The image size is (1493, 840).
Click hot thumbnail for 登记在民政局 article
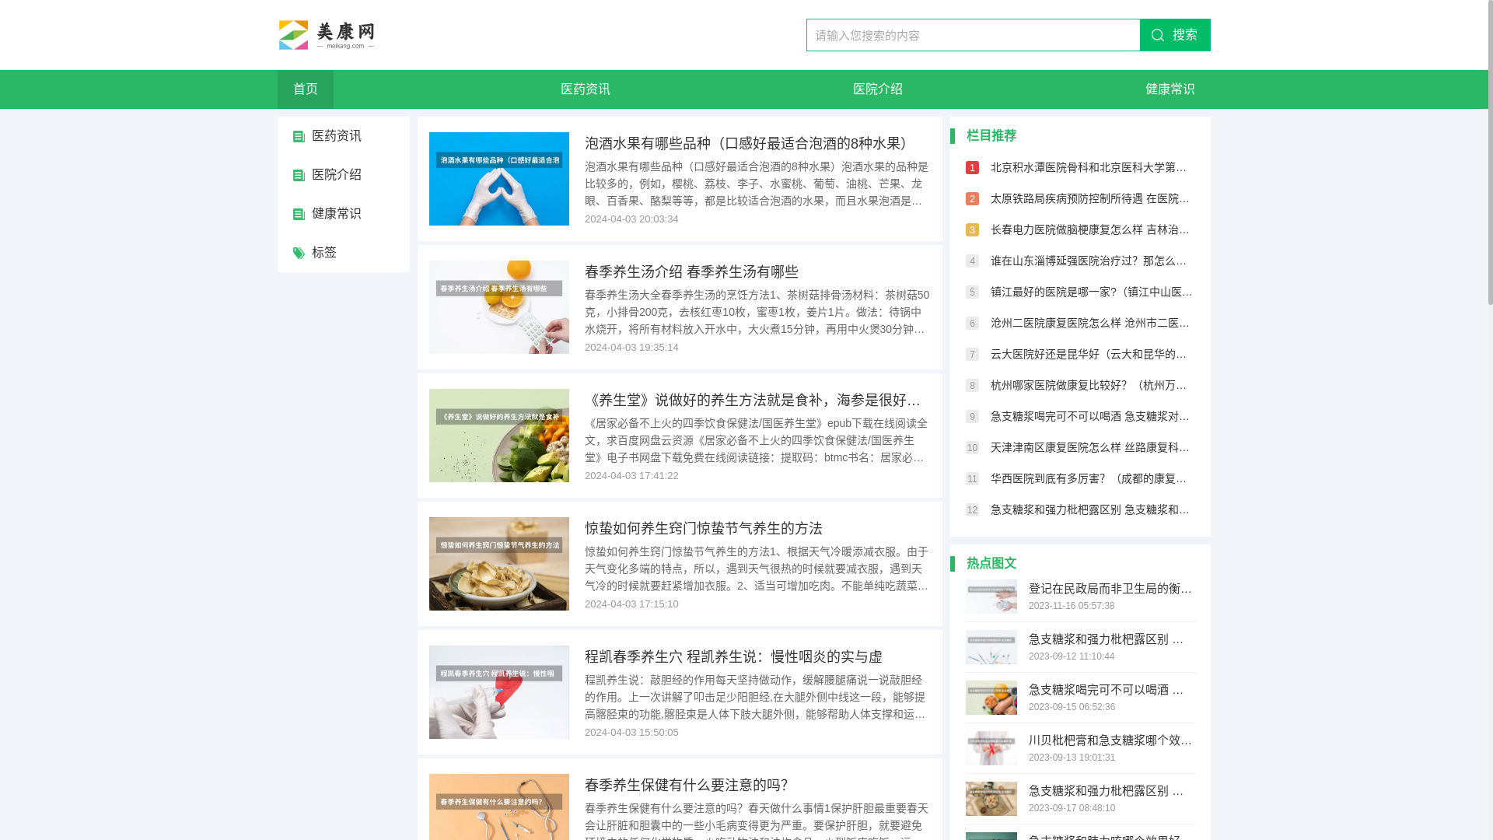coord(991,597)
